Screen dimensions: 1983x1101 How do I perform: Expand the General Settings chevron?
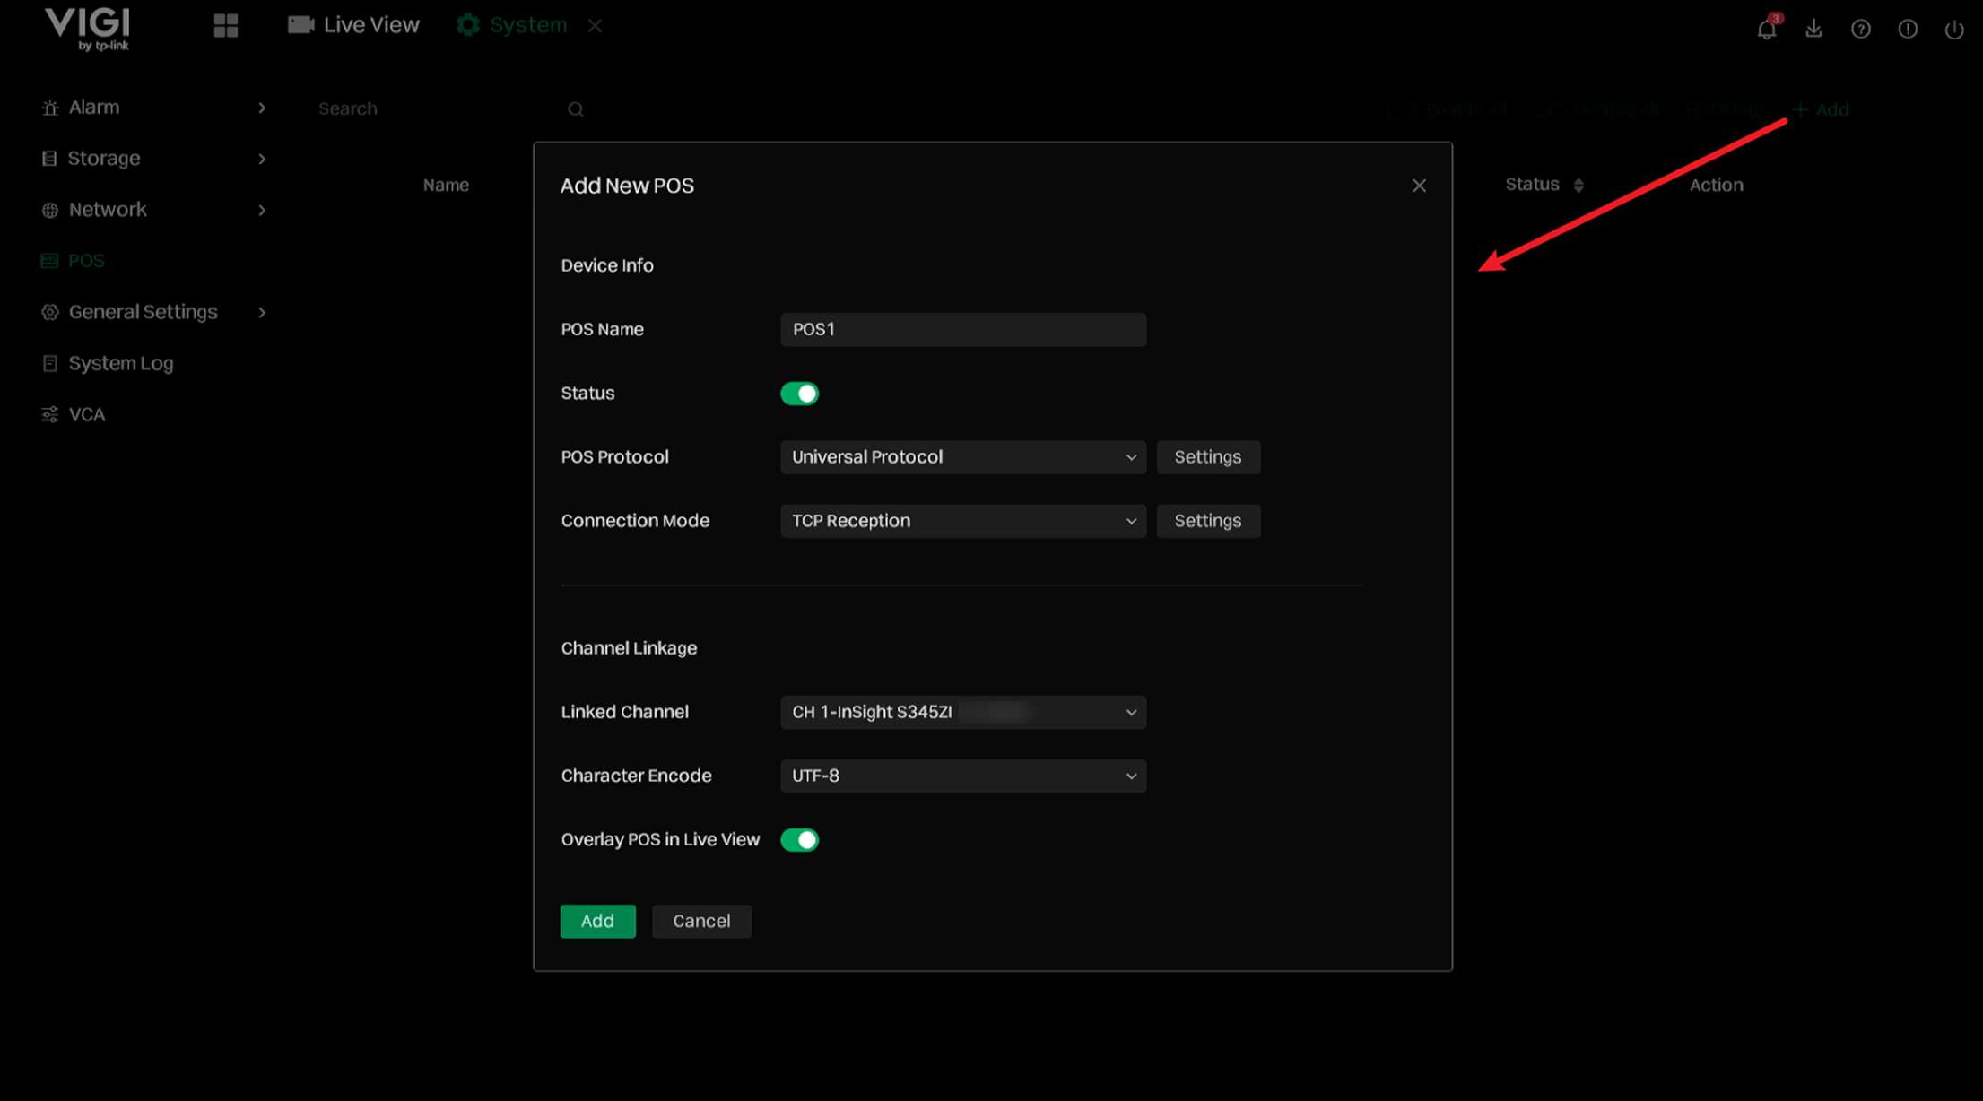tap(262, 312)
